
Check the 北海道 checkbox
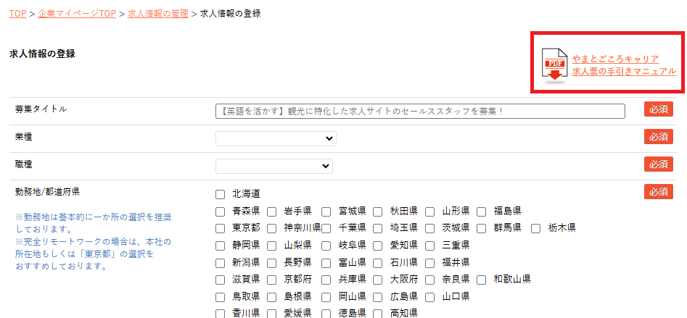click(x=220, y=194)
